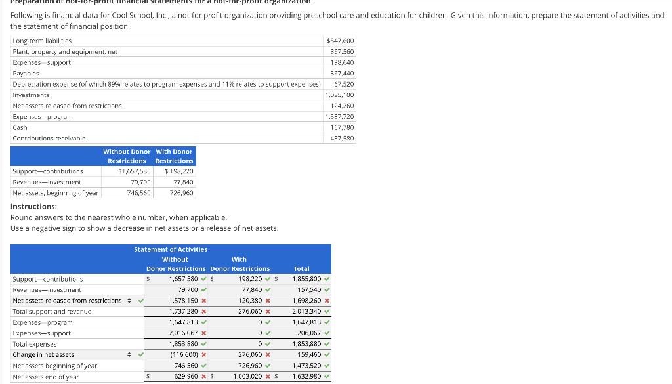Click the 'Payables' row label

(26, 74)
